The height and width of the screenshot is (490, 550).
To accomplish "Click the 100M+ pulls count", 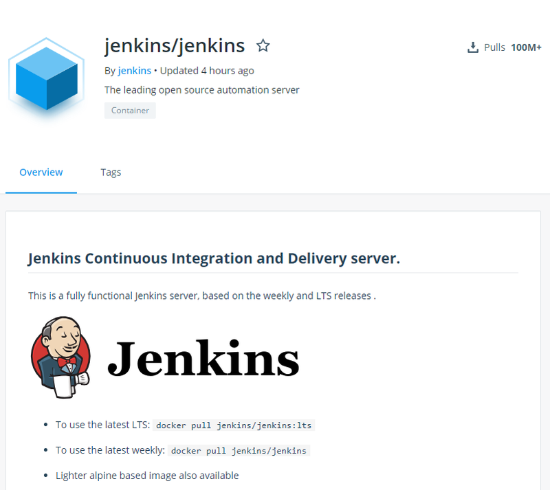I will 526,47.
